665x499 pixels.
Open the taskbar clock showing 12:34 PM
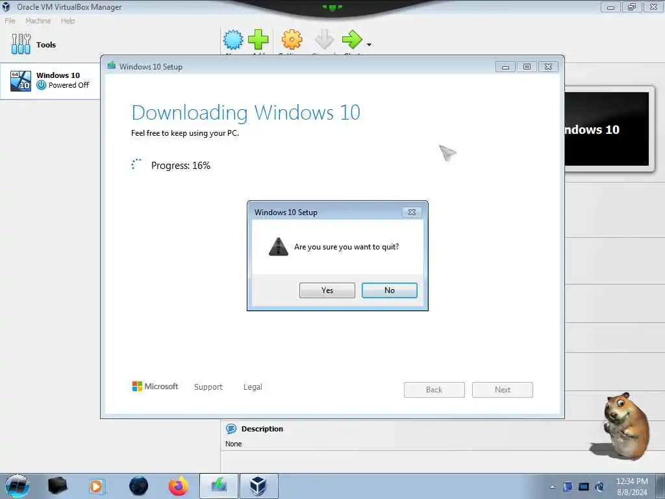click(632, 487)
